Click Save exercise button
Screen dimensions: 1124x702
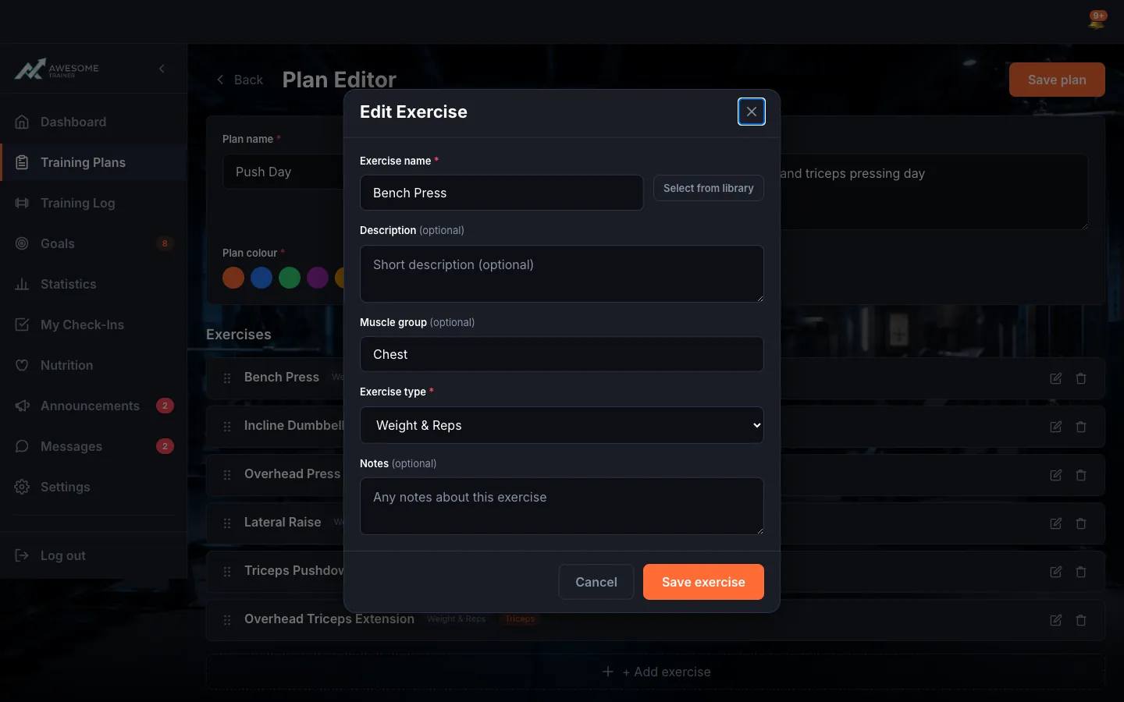(703, 582)
